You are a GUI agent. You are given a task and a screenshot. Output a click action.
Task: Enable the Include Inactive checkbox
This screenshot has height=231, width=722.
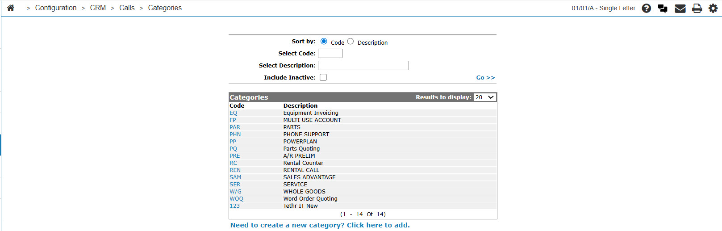323,77
